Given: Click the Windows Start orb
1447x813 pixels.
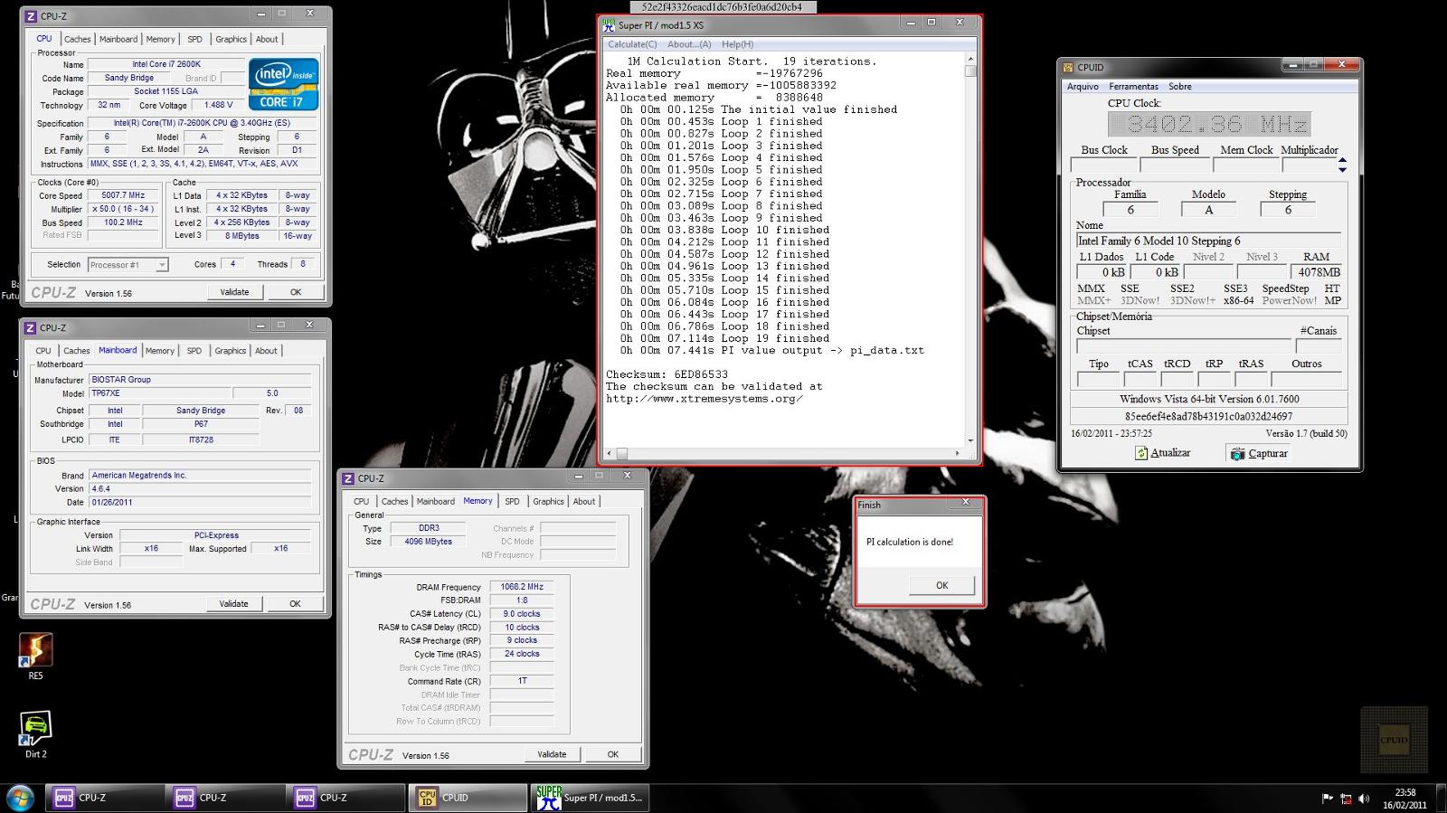Looking at the screenshot, I should click(20, 798).
